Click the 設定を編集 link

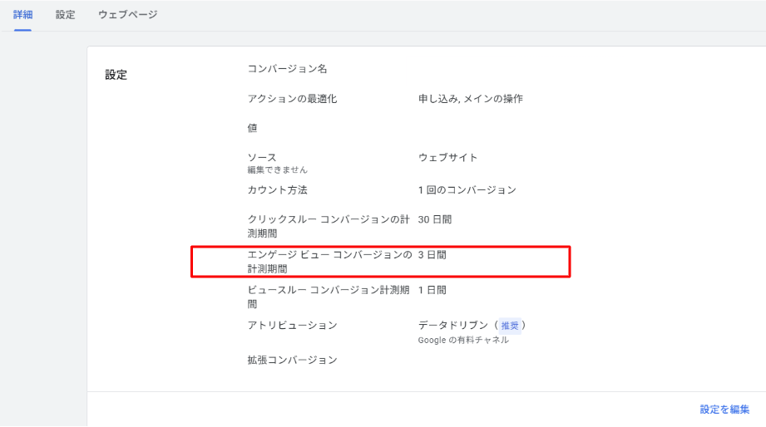(724, 410)
